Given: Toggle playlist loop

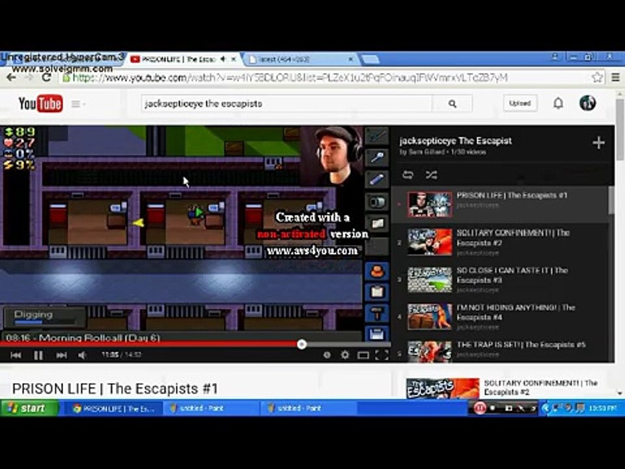Looking at the screenshot, I should 408,175.
